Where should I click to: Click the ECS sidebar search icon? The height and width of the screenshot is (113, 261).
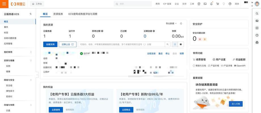(31, 14)
